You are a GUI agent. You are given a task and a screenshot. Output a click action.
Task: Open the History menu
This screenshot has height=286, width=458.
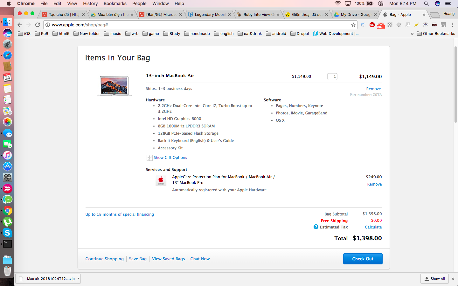90,3
